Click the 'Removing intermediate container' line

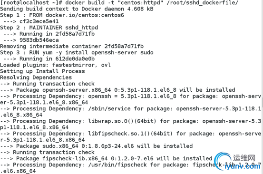[x=72, y=46]
